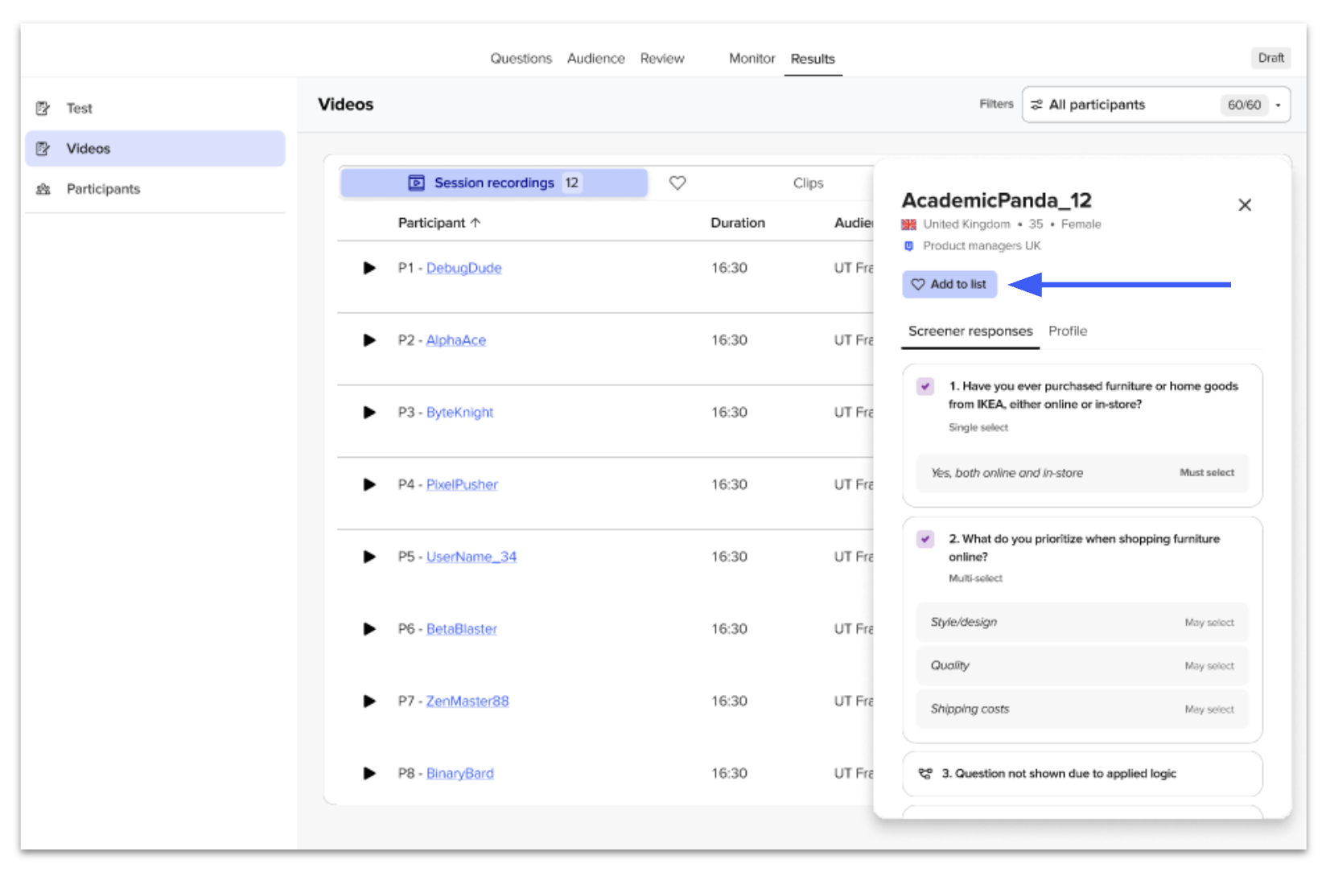1326x872 pixels.
Task: Click the 60/60 participant count badge
Action: [x=1244, y=105]
